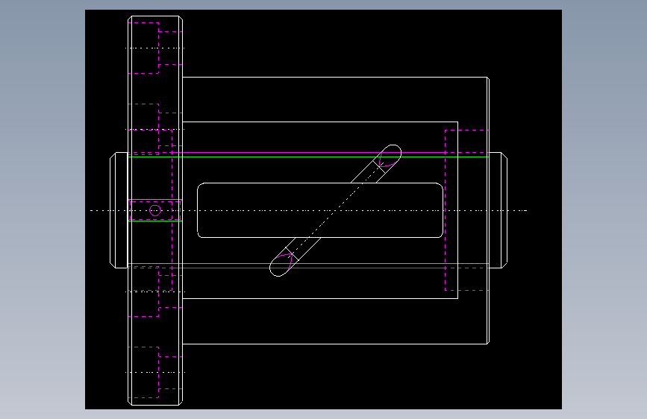Select the small magenta circle on the centerline
Image resolution: width=647 pixels, height=419 pixels.
pos(155,210)
